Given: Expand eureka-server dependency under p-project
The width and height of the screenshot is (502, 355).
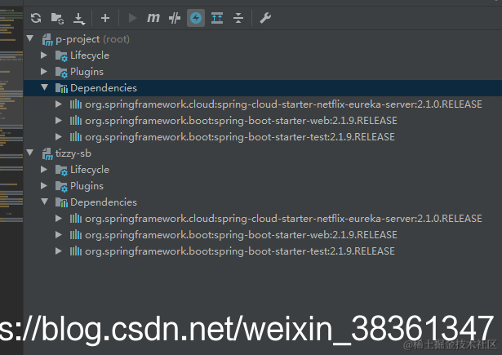Looking at the screenshot, I should [58, 104].
